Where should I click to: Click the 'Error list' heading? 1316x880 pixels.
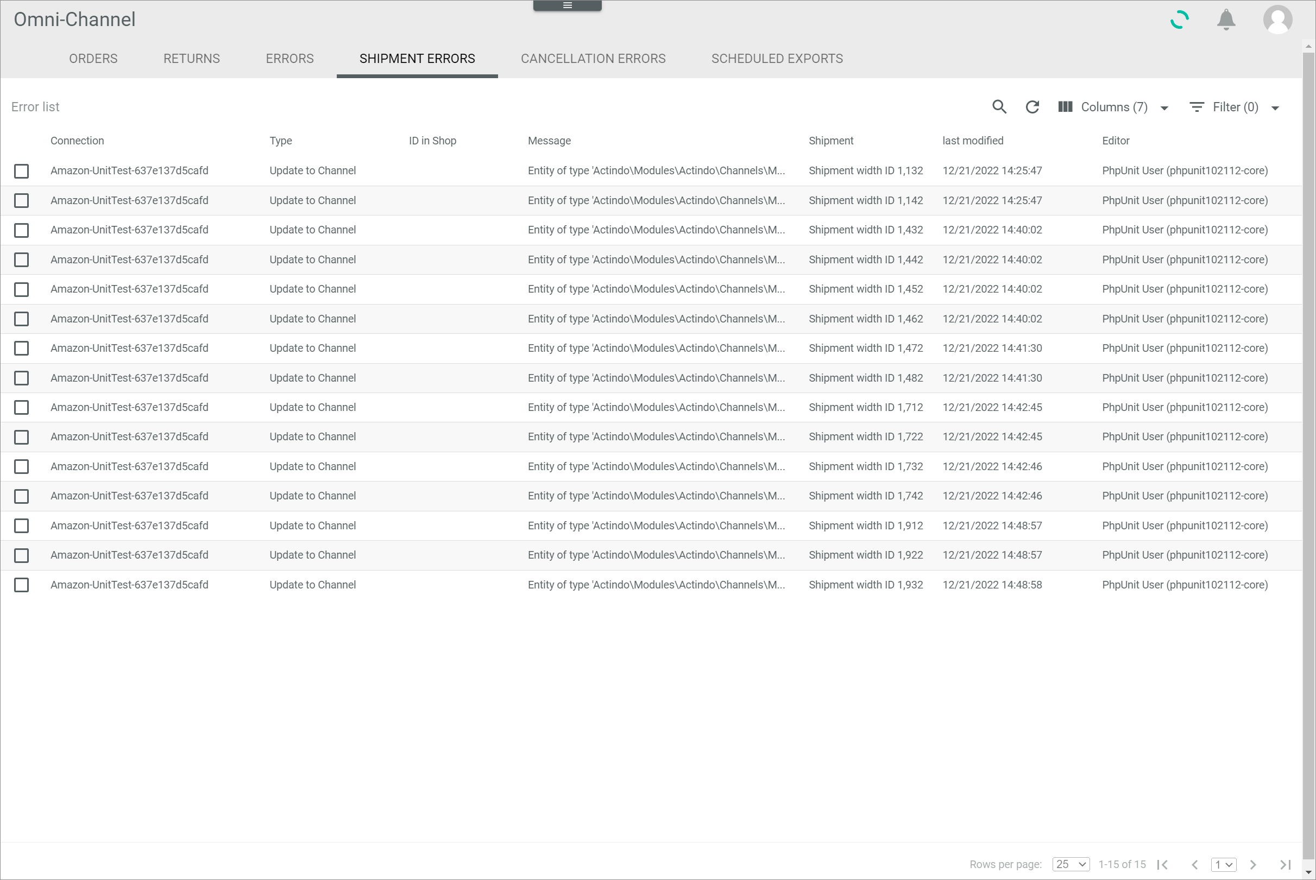coord(35,106)
